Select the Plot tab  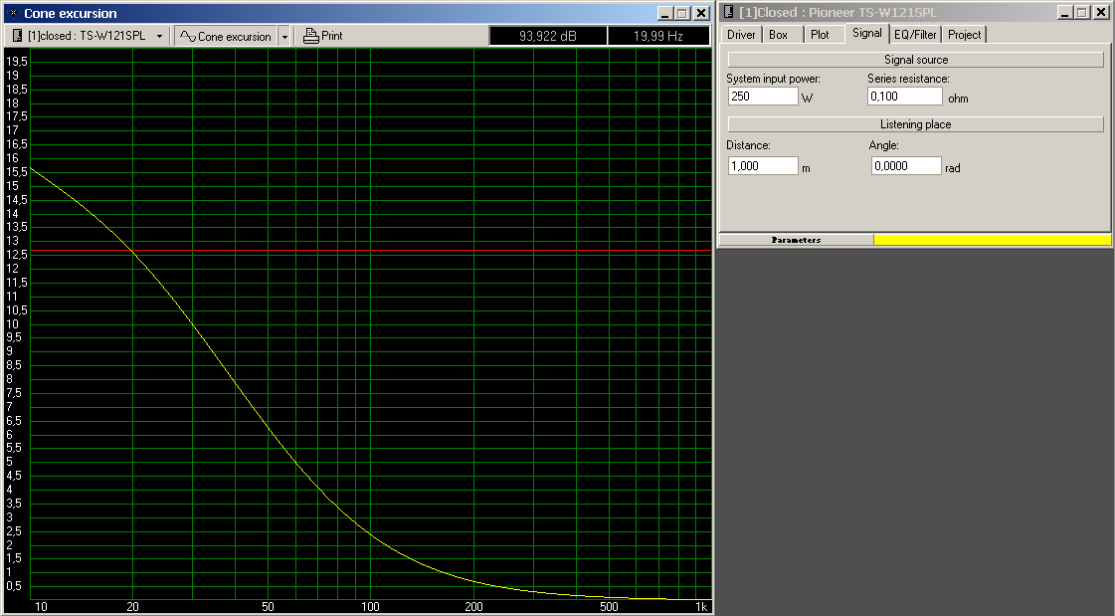coord(820,35)
